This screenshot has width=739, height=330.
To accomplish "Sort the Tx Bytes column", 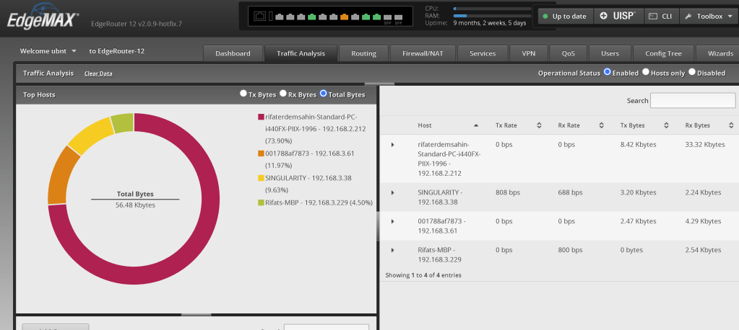I will [667, 125].
